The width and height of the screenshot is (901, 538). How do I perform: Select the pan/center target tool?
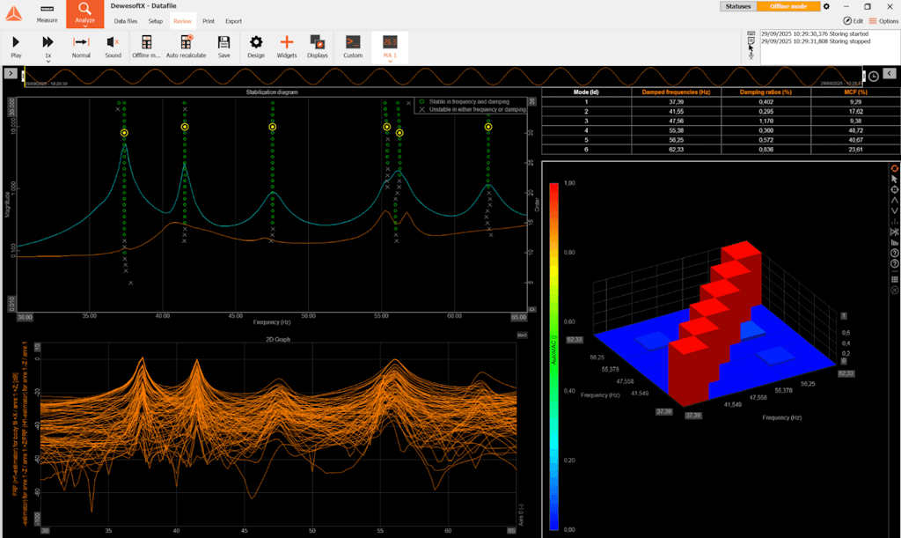click(895, 189)
